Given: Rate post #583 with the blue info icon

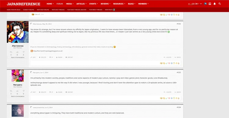Looking at the screenshot, I should click(x=172, y=98).
